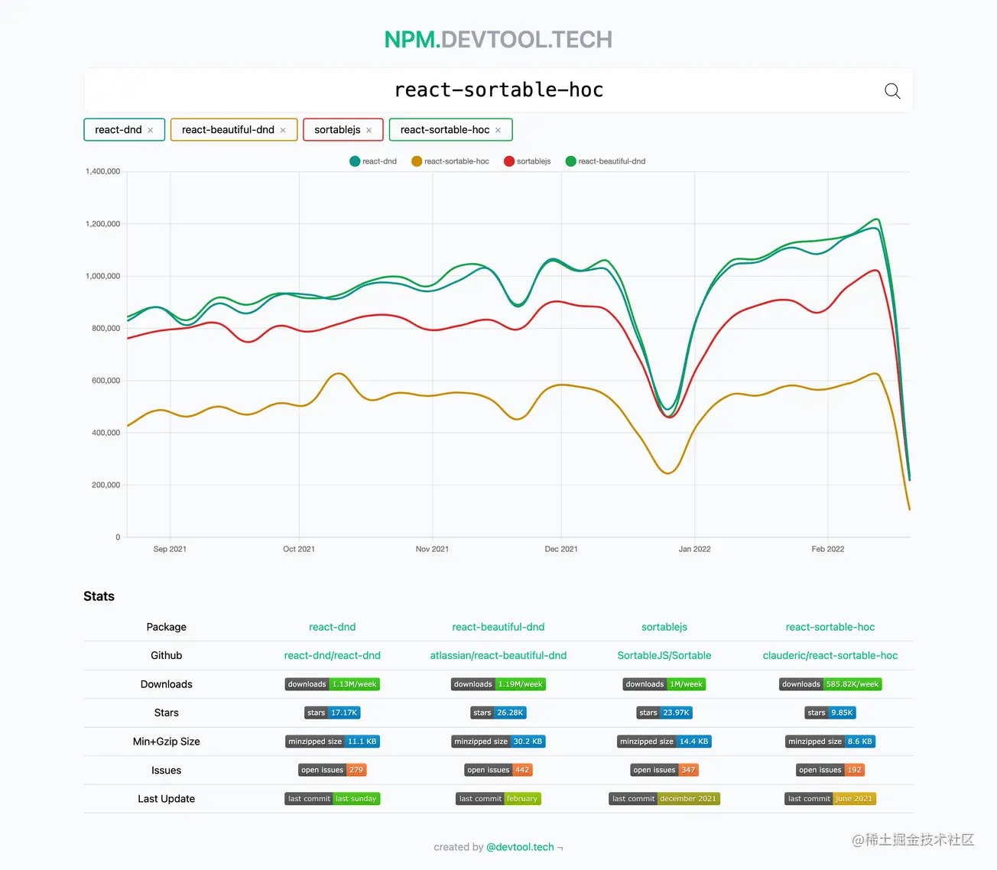The width and height of the screenshot is (997, 870).
Task: Click the stars 9.85K badge
Action: (830, 713)
